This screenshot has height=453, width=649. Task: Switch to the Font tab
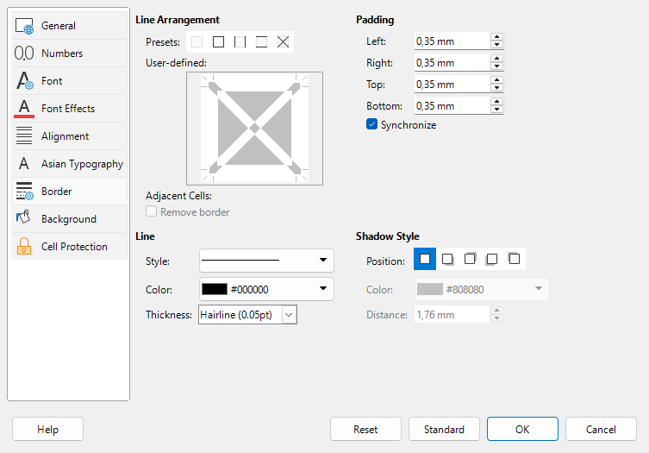(69, 81)
